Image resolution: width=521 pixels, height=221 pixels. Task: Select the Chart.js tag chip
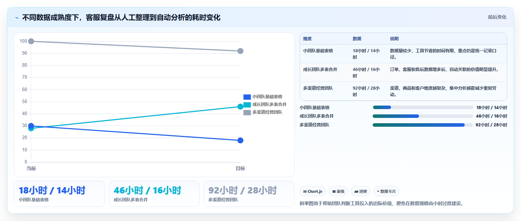tap(313, 191)
